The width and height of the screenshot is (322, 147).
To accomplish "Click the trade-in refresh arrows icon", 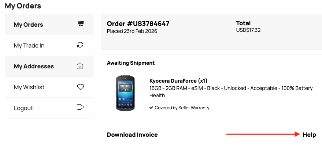I will pos(80,45).
